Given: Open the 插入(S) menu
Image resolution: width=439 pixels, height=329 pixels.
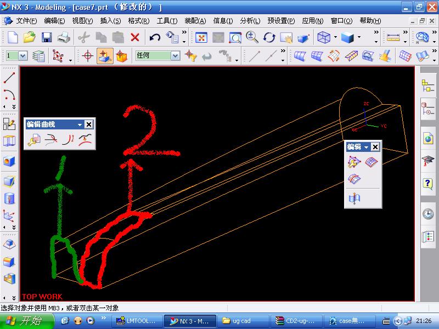Looking at the screenshot, I should coord(110,21).
